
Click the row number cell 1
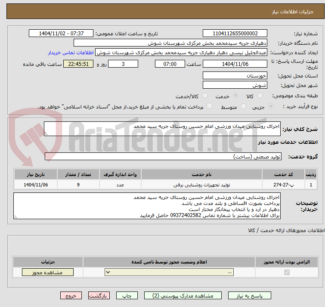[x=311, y=184]
